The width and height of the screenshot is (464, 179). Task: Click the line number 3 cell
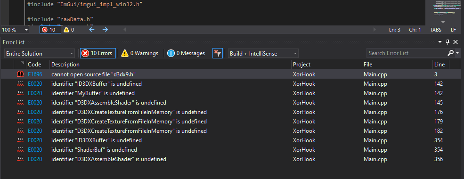[436, 74]
